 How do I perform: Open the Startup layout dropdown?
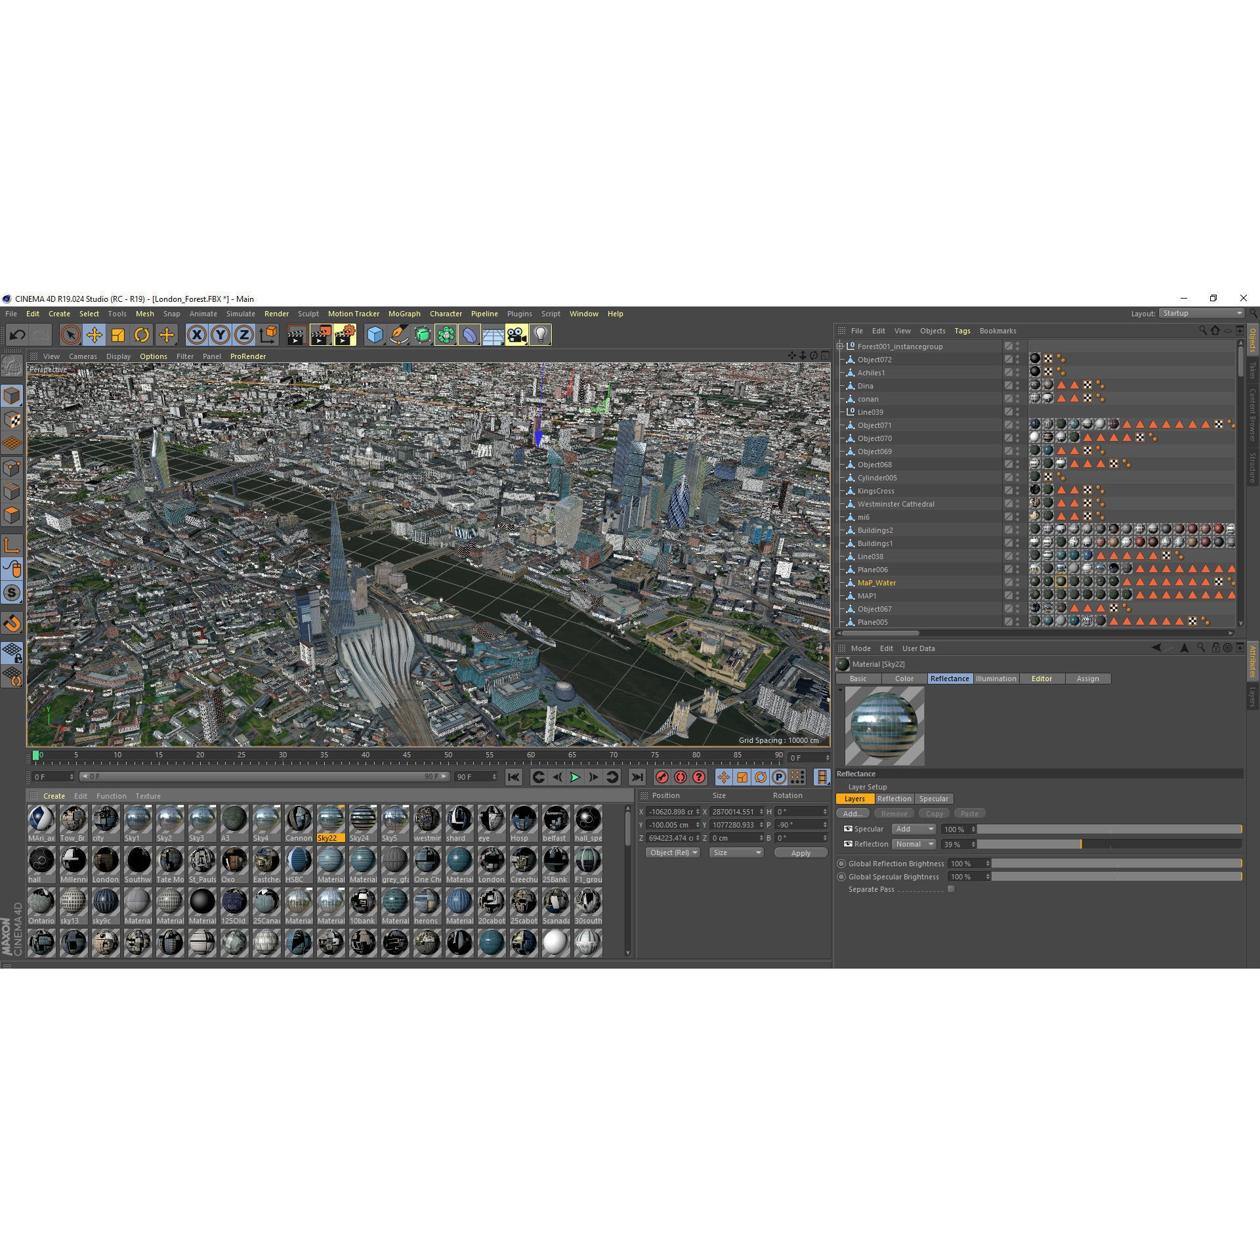pos(1202,313)
